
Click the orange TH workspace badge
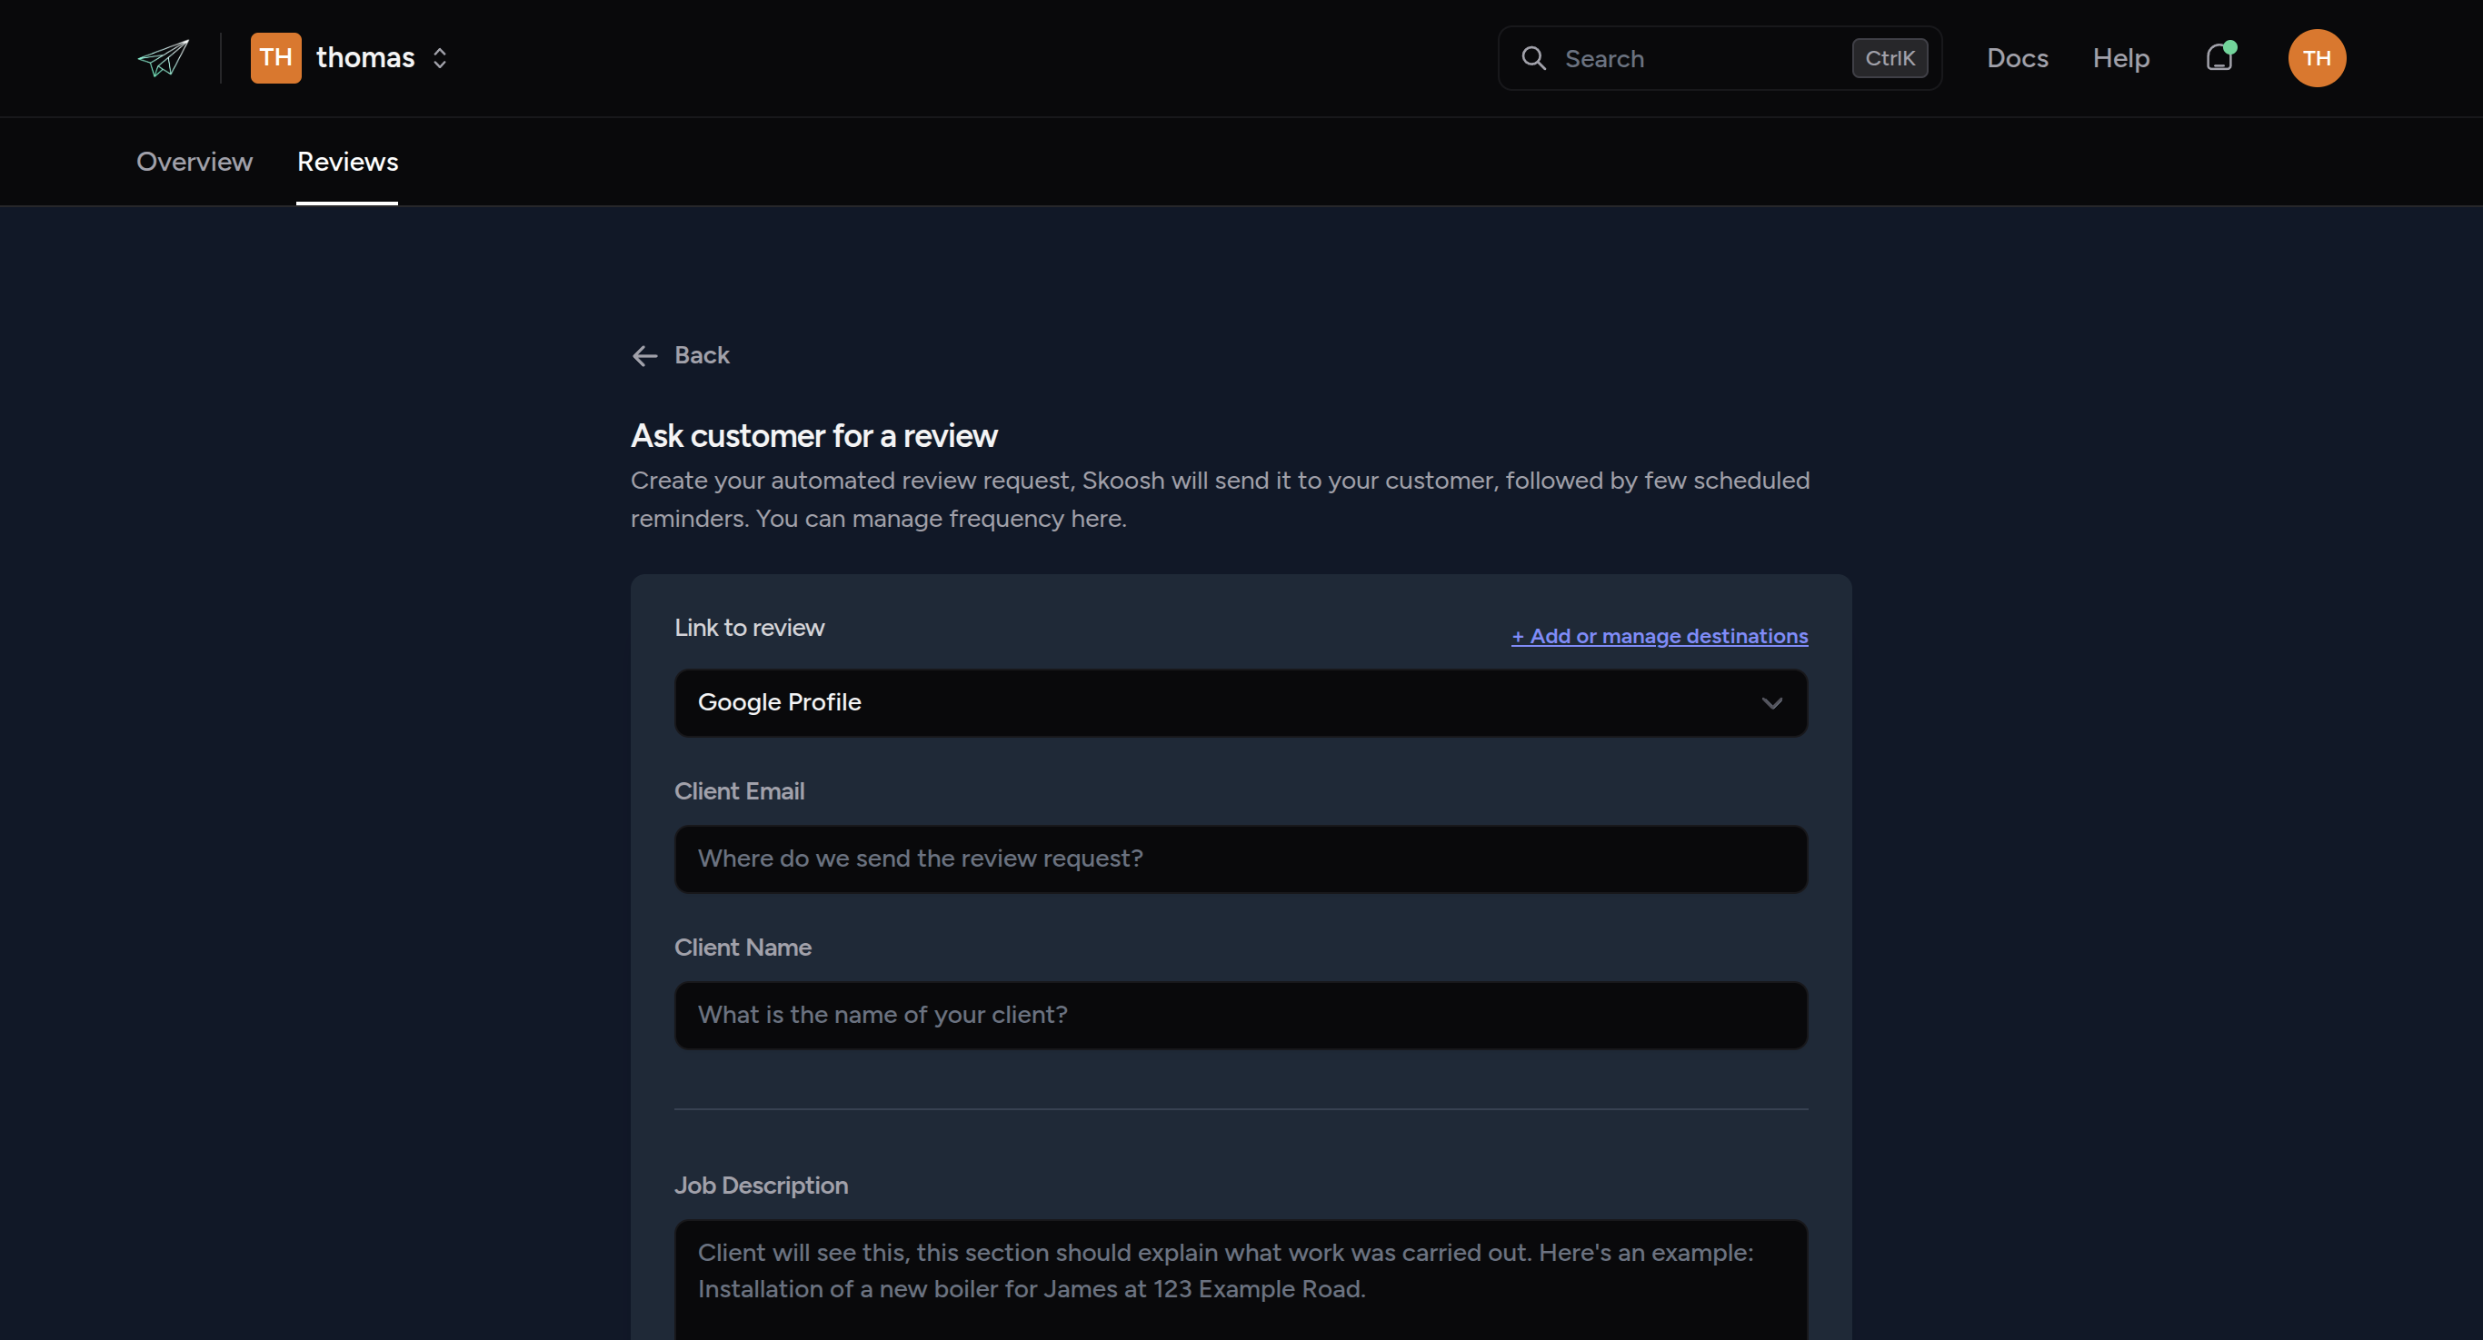[275, 58]
